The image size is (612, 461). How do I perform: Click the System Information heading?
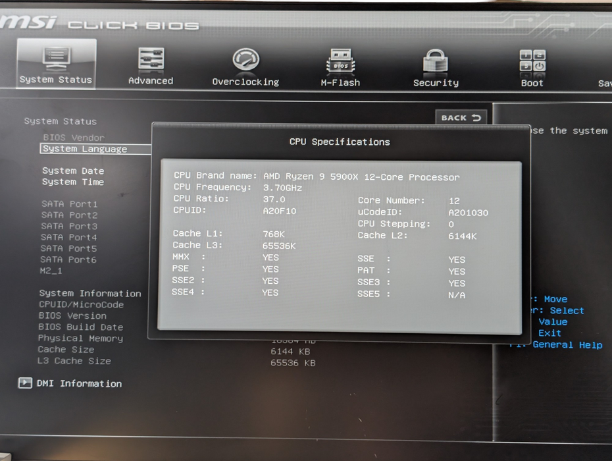(90, 294)
